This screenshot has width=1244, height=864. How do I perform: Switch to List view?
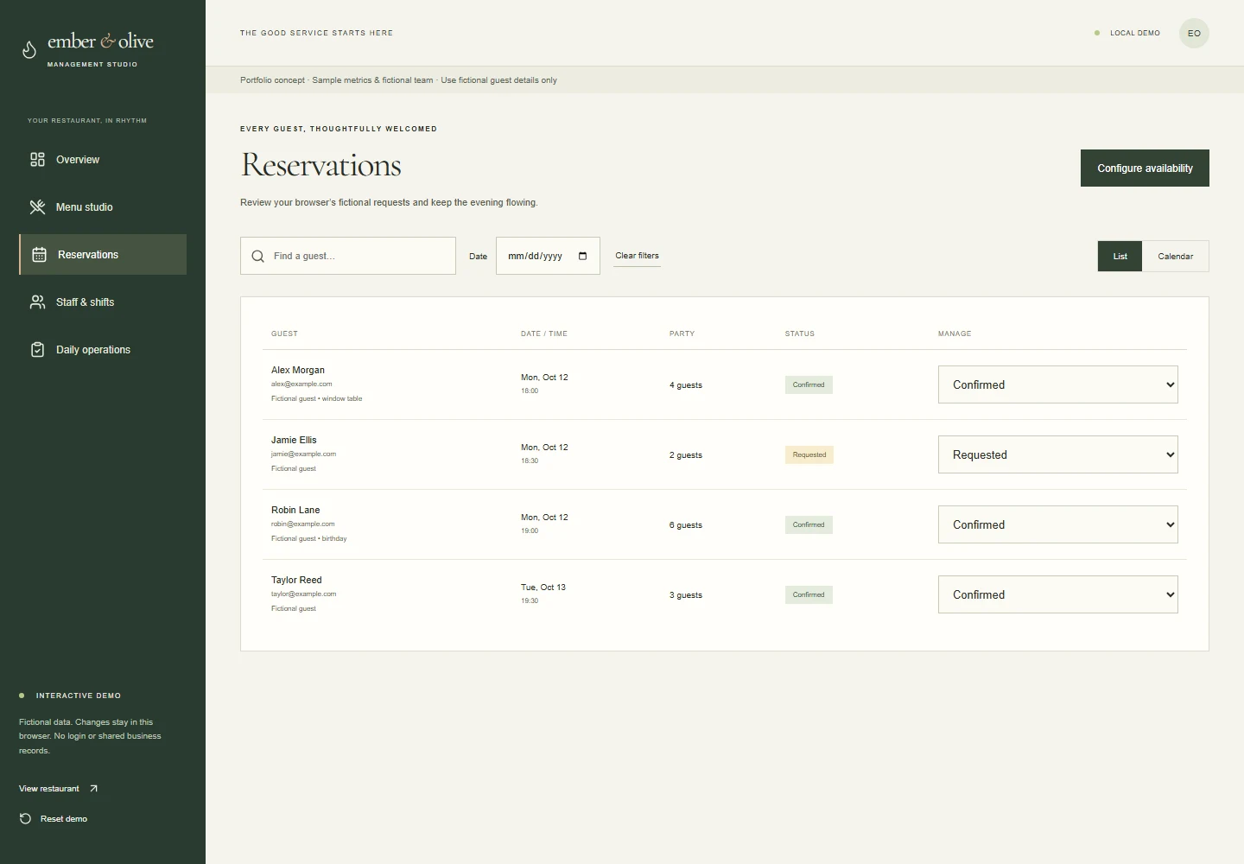click(x=1120, y=257)
